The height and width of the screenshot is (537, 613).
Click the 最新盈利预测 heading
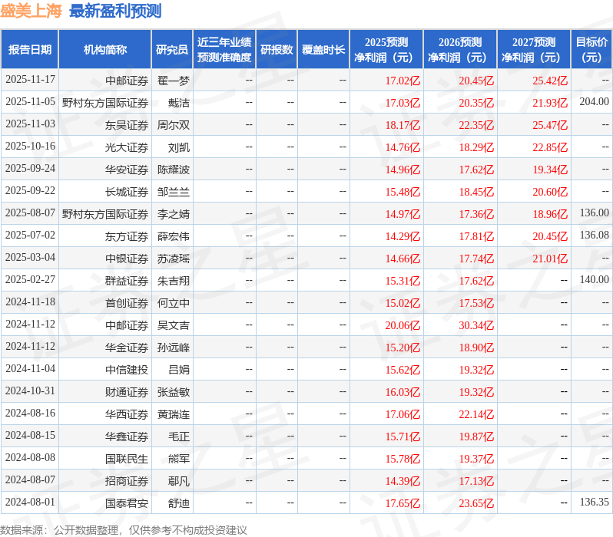pyautogui.click(x=115, y=11)
